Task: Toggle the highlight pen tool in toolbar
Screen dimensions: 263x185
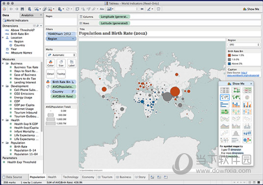Action: pyautogui.click(x=149, y=9)
